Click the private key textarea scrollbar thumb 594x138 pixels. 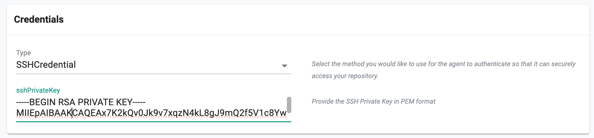[x=289, y=105]
